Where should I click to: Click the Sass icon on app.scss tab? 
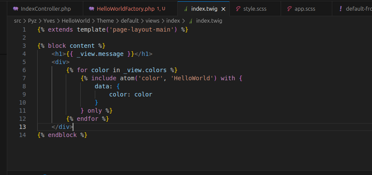coord(289,9)
